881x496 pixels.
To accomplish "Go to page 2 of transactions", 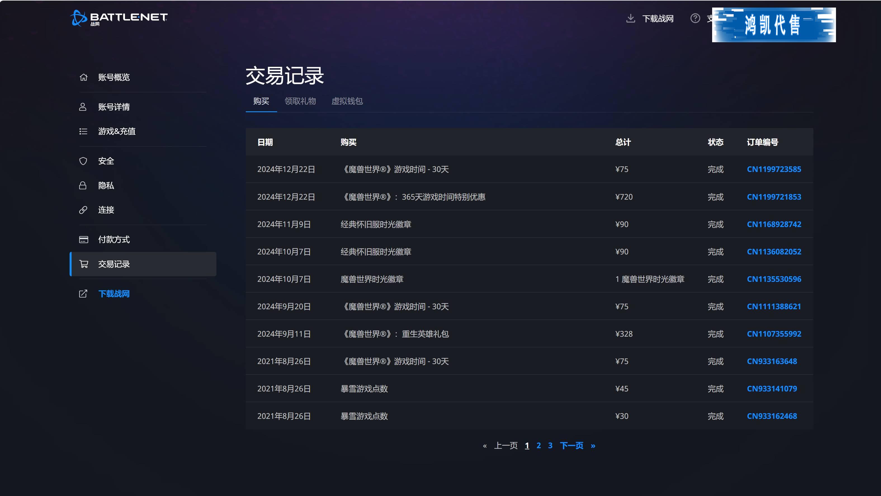I will pos(539,445).
